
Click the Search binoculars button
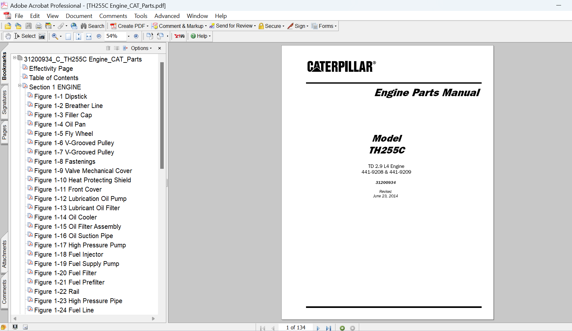click(92, 26)
